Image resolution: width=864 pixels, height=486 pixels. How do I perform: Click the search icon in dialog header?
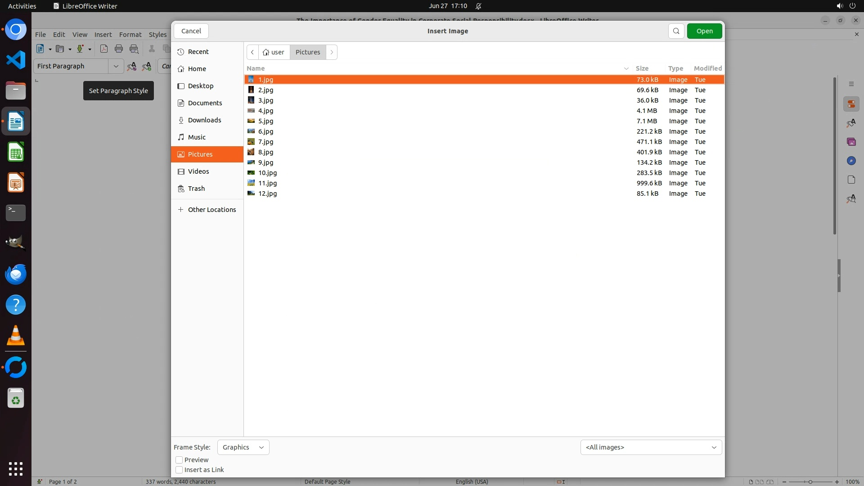pos(676,31)
